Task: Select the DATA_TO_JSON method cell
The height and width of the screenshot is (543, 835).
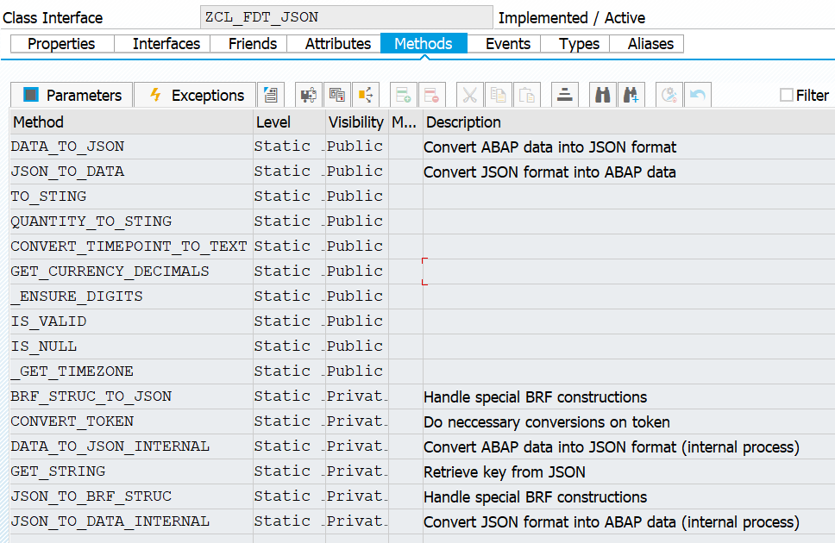Action: coord(131,147)
